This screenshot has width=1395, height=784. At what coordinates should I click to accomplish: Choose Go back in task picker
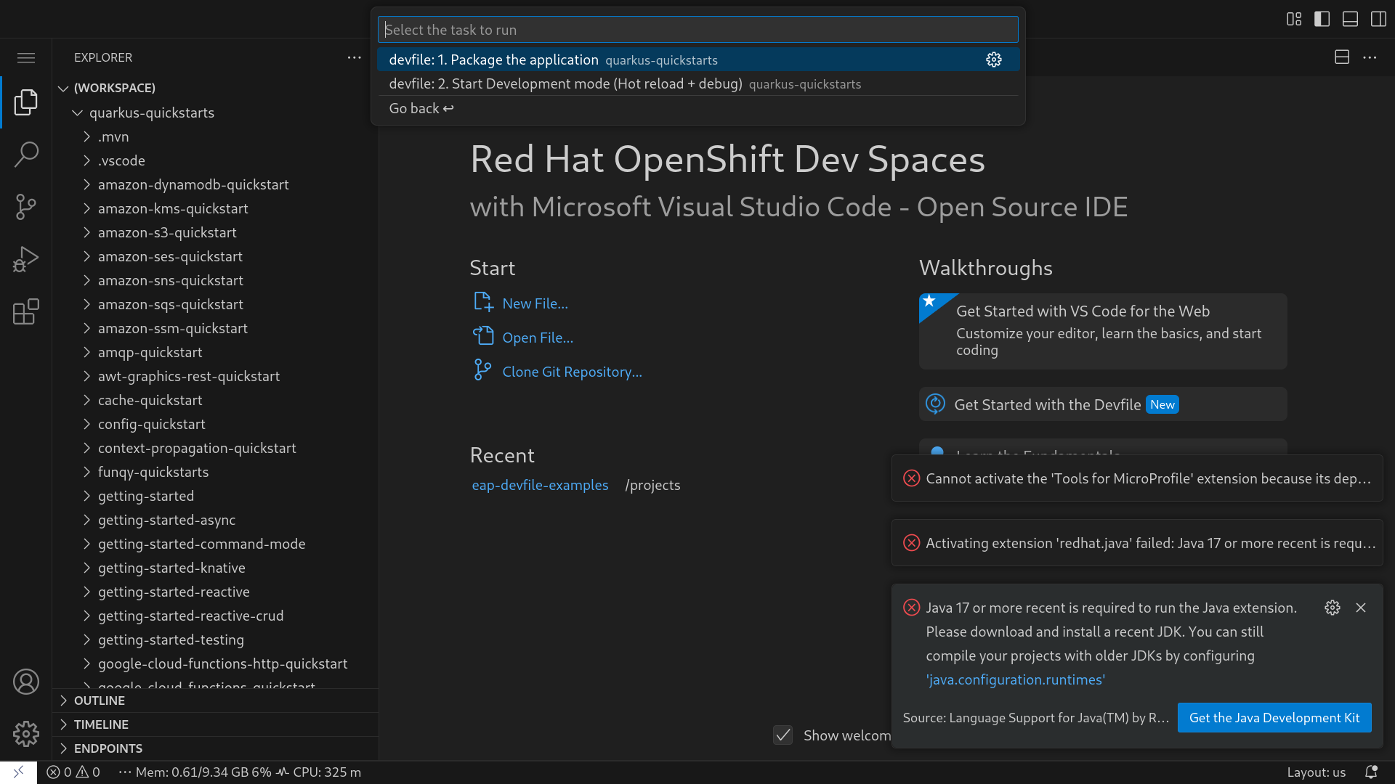(x=421, y=108)
